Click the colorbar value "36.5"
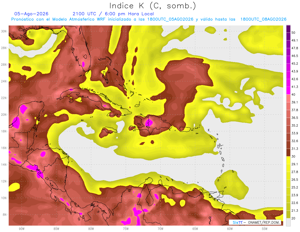Viewport: 300px width, 232px height. tap(295, 118)
